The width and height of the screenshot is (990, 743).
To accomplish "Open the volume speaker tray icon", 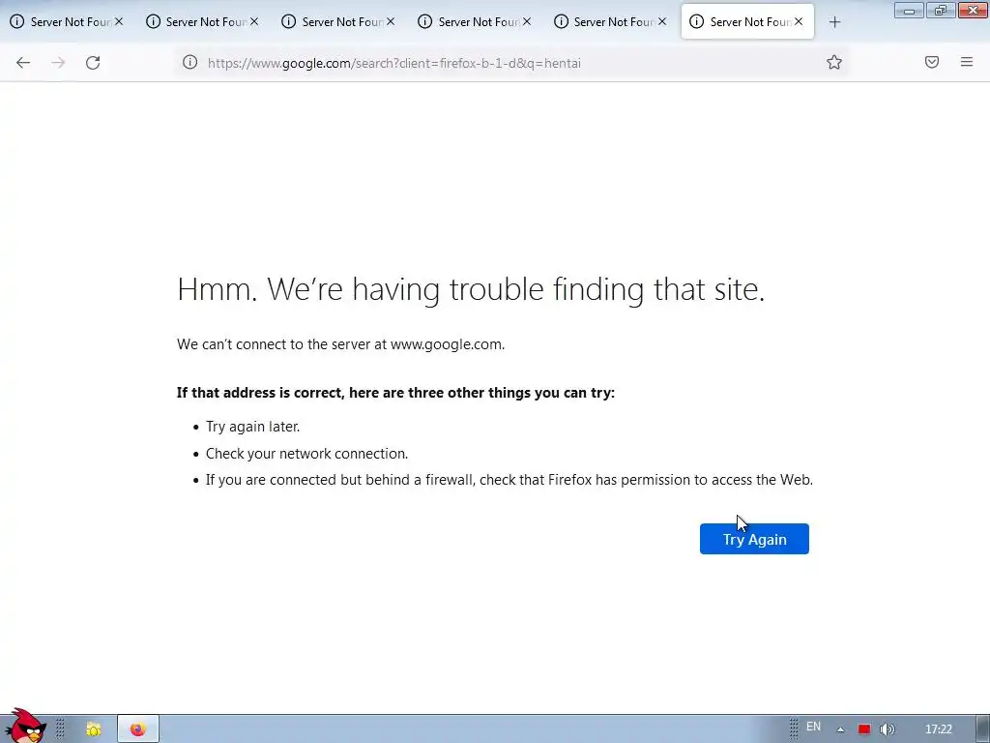I will tap(888, 729).
